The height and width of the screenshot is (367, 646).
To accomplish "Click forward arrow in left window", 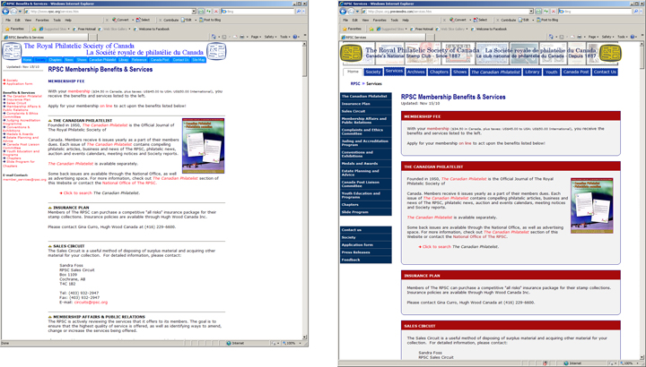I will coord(13,12).
